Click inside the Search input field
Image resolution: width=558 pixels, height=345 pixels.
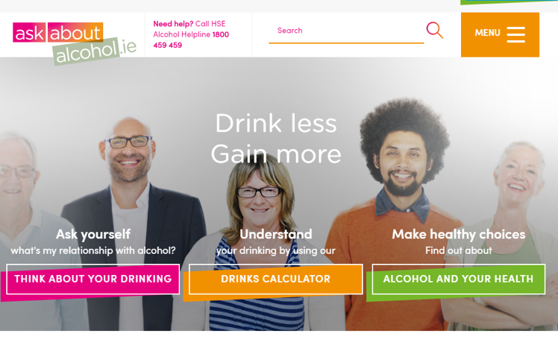346,31
